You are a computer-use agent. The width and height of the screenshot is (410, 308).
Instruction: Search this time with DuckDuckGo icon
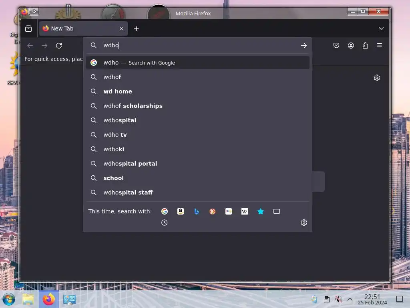pyautogui.click(x=212, y=211)
